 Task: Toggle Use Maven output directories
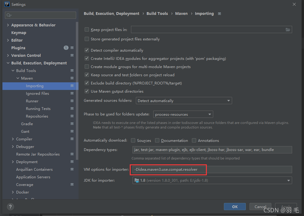click(87, 91)
